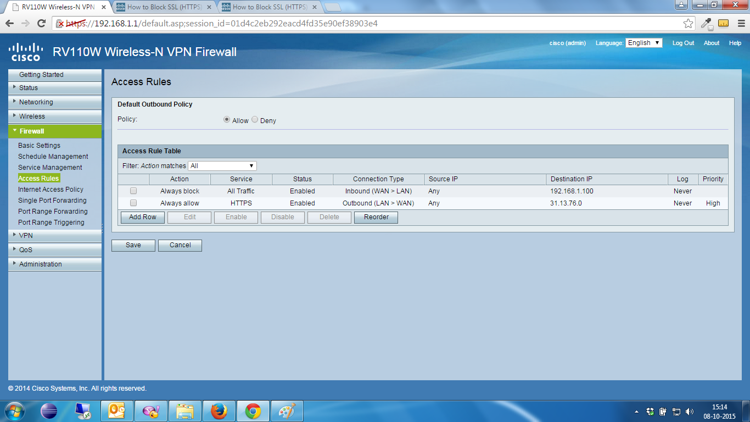Viewport: 750px width, 422px height.
Task: Open the Help link
Action: (x=735, y=43)
